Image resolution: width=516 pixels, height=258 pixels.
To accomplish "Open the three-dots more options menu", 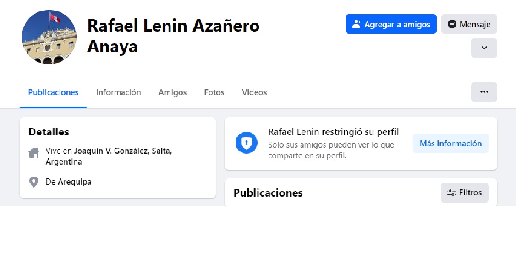I will (x=484, y=92).
